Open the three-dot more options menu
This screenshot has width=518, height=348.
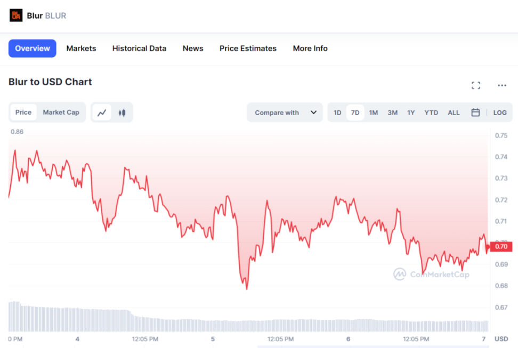tap(502, 85)
